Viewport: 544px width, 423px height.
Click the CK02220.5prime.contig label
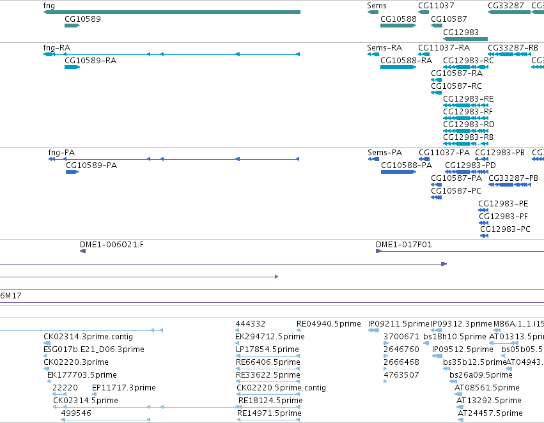281,388
